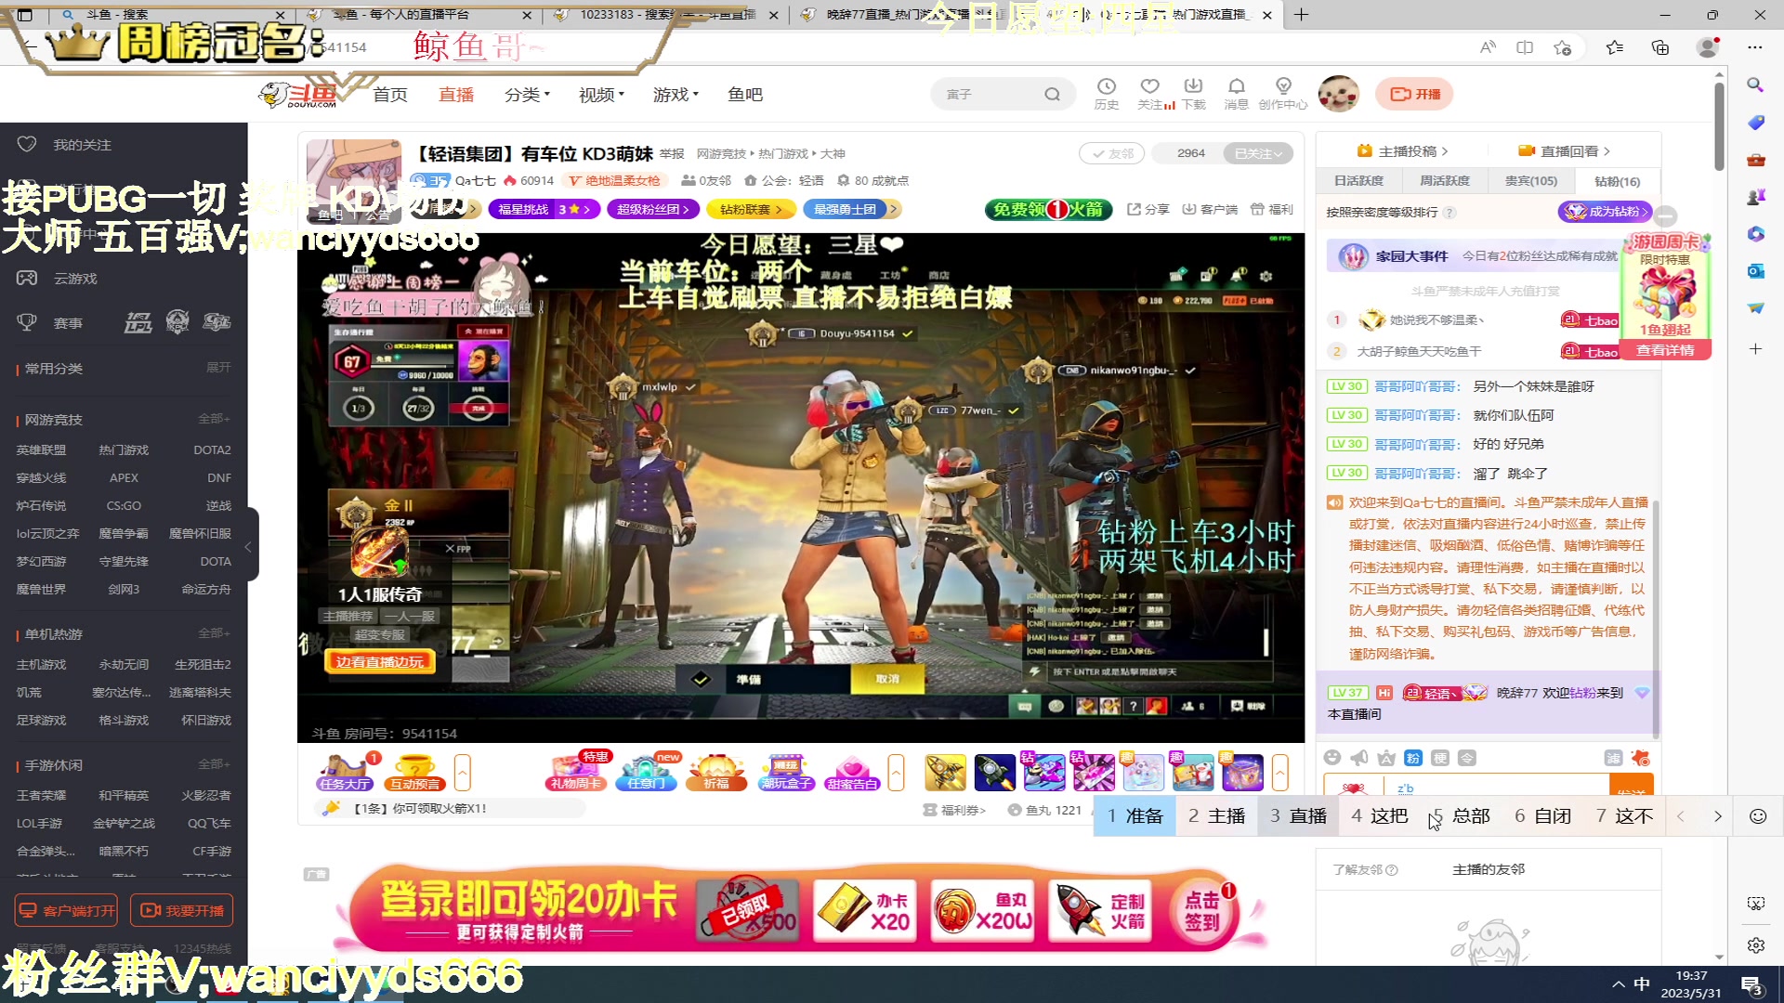
Task: Click the 友邻 toggle button
Action: pos(1112,153)
